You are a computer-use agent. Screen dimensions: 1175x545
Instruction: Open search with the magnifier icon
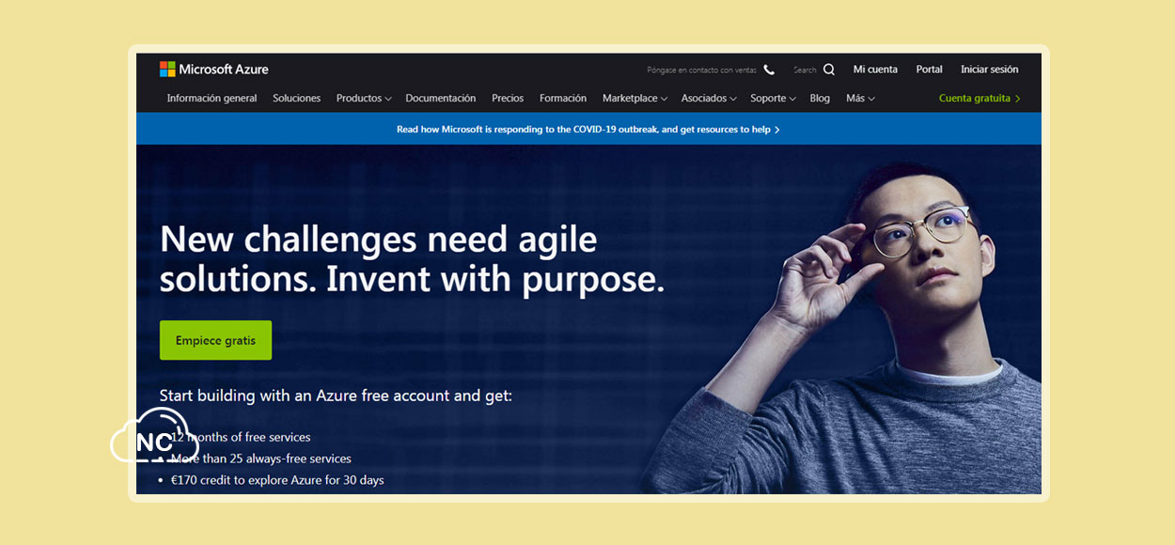[x=829, y=70]
